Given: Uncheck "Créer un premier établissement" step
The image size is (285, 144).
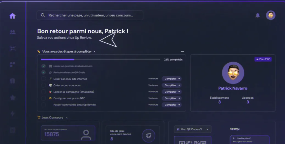Looking at the screenshot, I should coord(43,66).
